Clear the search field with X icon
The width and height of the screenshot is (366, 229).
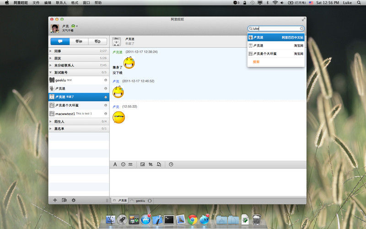[301, 28]
